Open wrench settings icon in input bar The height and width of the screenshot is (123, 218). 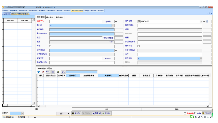click(211, 117)
